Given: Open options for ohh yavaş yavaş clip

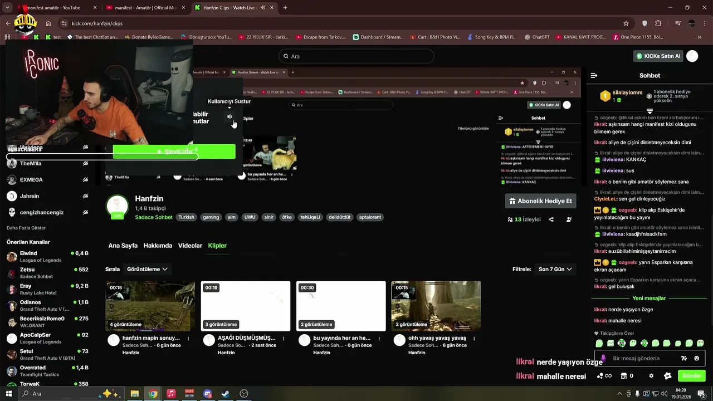Looking at the screenshot, I should [x=475, y=338].
